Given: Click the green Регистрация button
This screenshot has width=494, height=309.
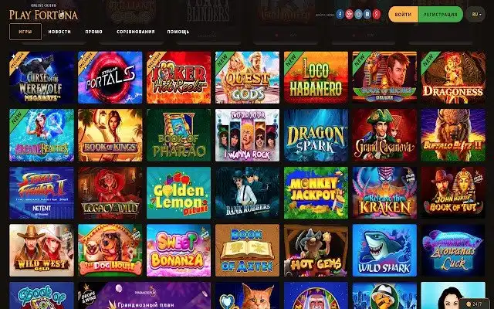Looking at the screenshot, I should tap(441, 15).
